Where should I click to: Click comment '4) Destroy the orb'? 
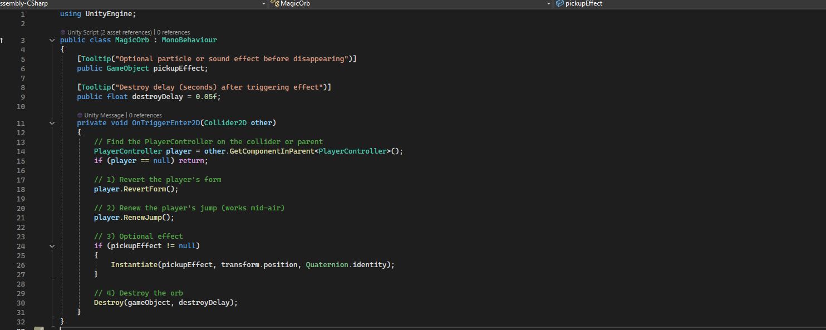click(139, 293)
